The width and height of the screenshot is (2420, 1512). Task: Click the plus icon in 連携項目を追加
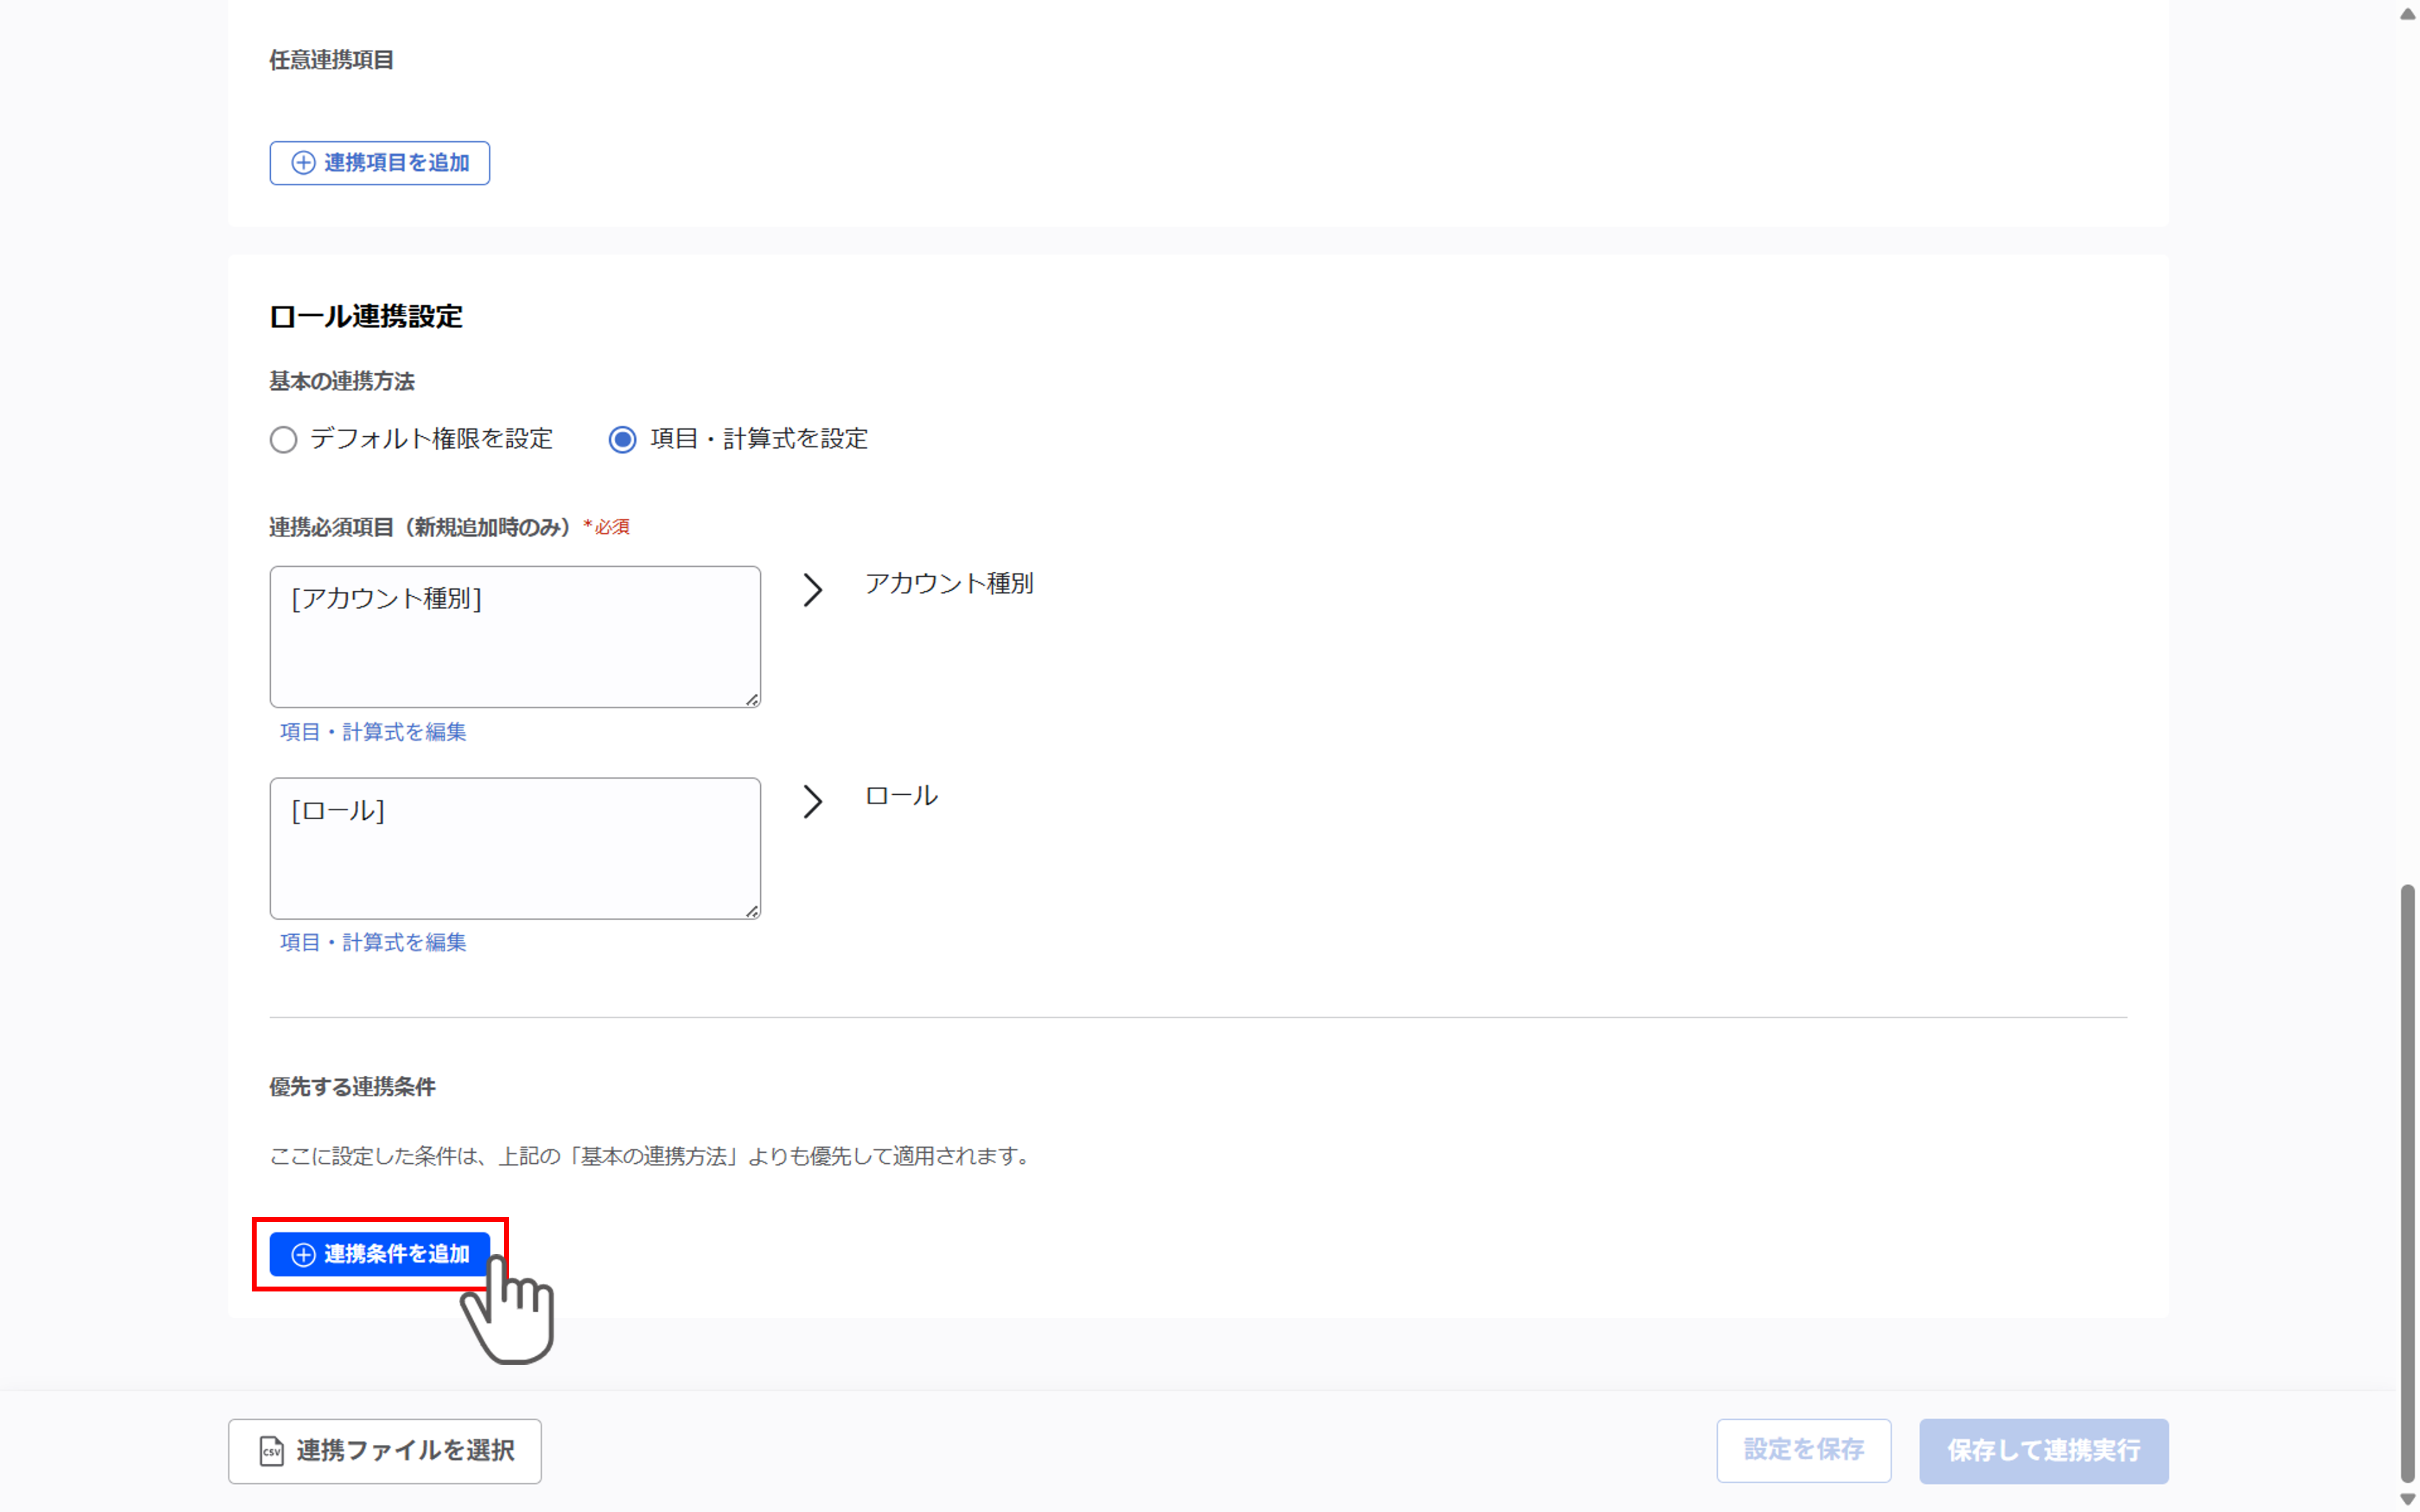(x=303, y=163)
